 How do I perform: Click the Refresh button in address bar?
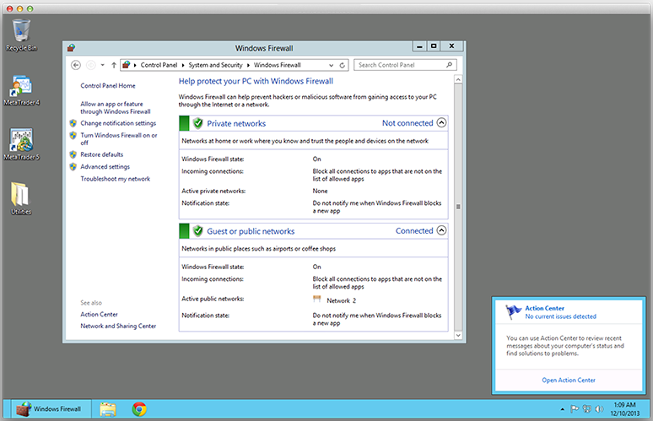point(342,65)
